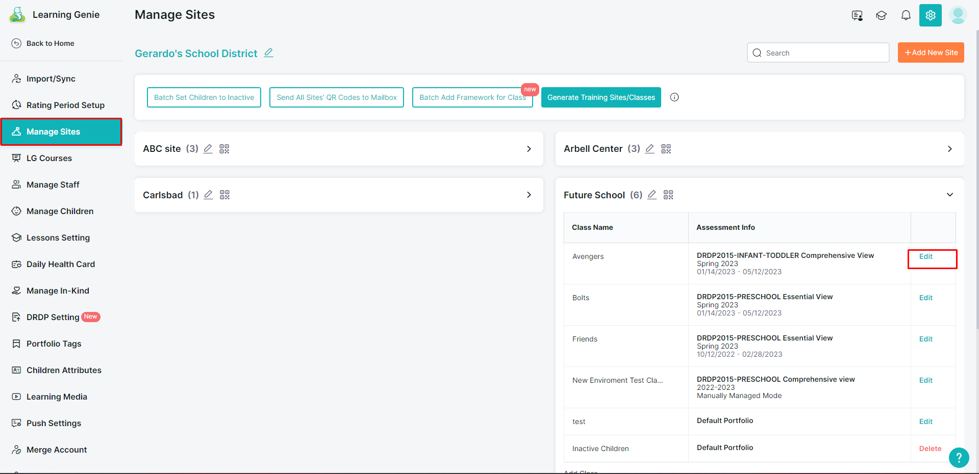
Task: Open the user profile avatar
Action: point(958,15)
